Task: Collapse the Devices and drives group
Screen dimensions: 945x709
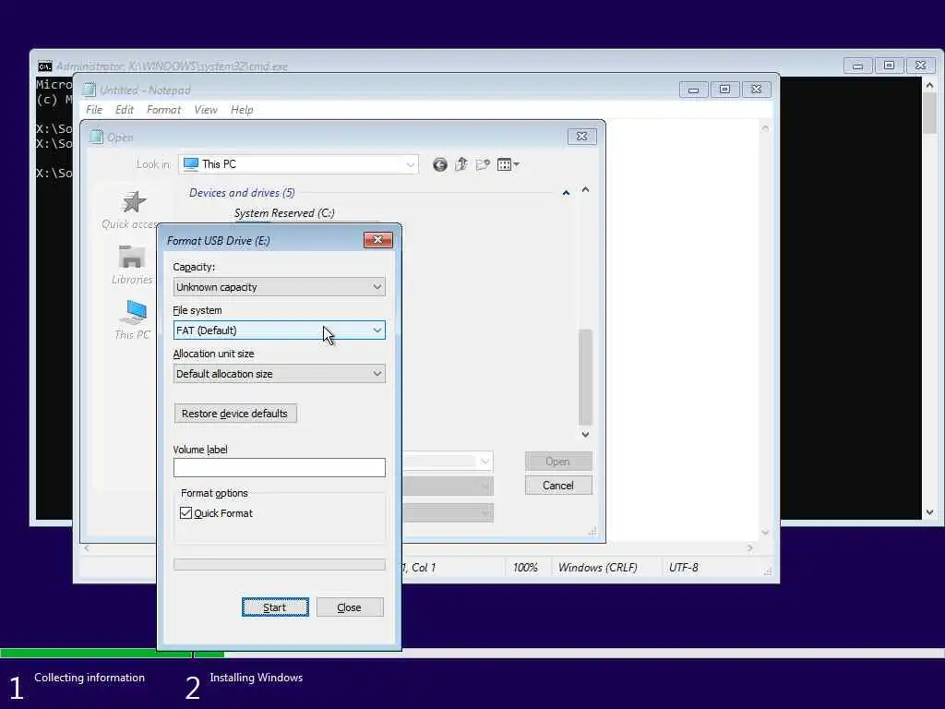Action: [566, 193]
